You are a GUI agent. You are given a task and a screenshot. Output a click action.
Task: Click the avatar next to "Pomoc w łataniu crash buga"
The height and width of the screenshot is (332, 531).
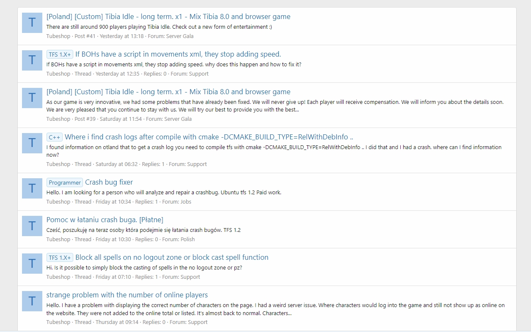[x=32, y=226]
